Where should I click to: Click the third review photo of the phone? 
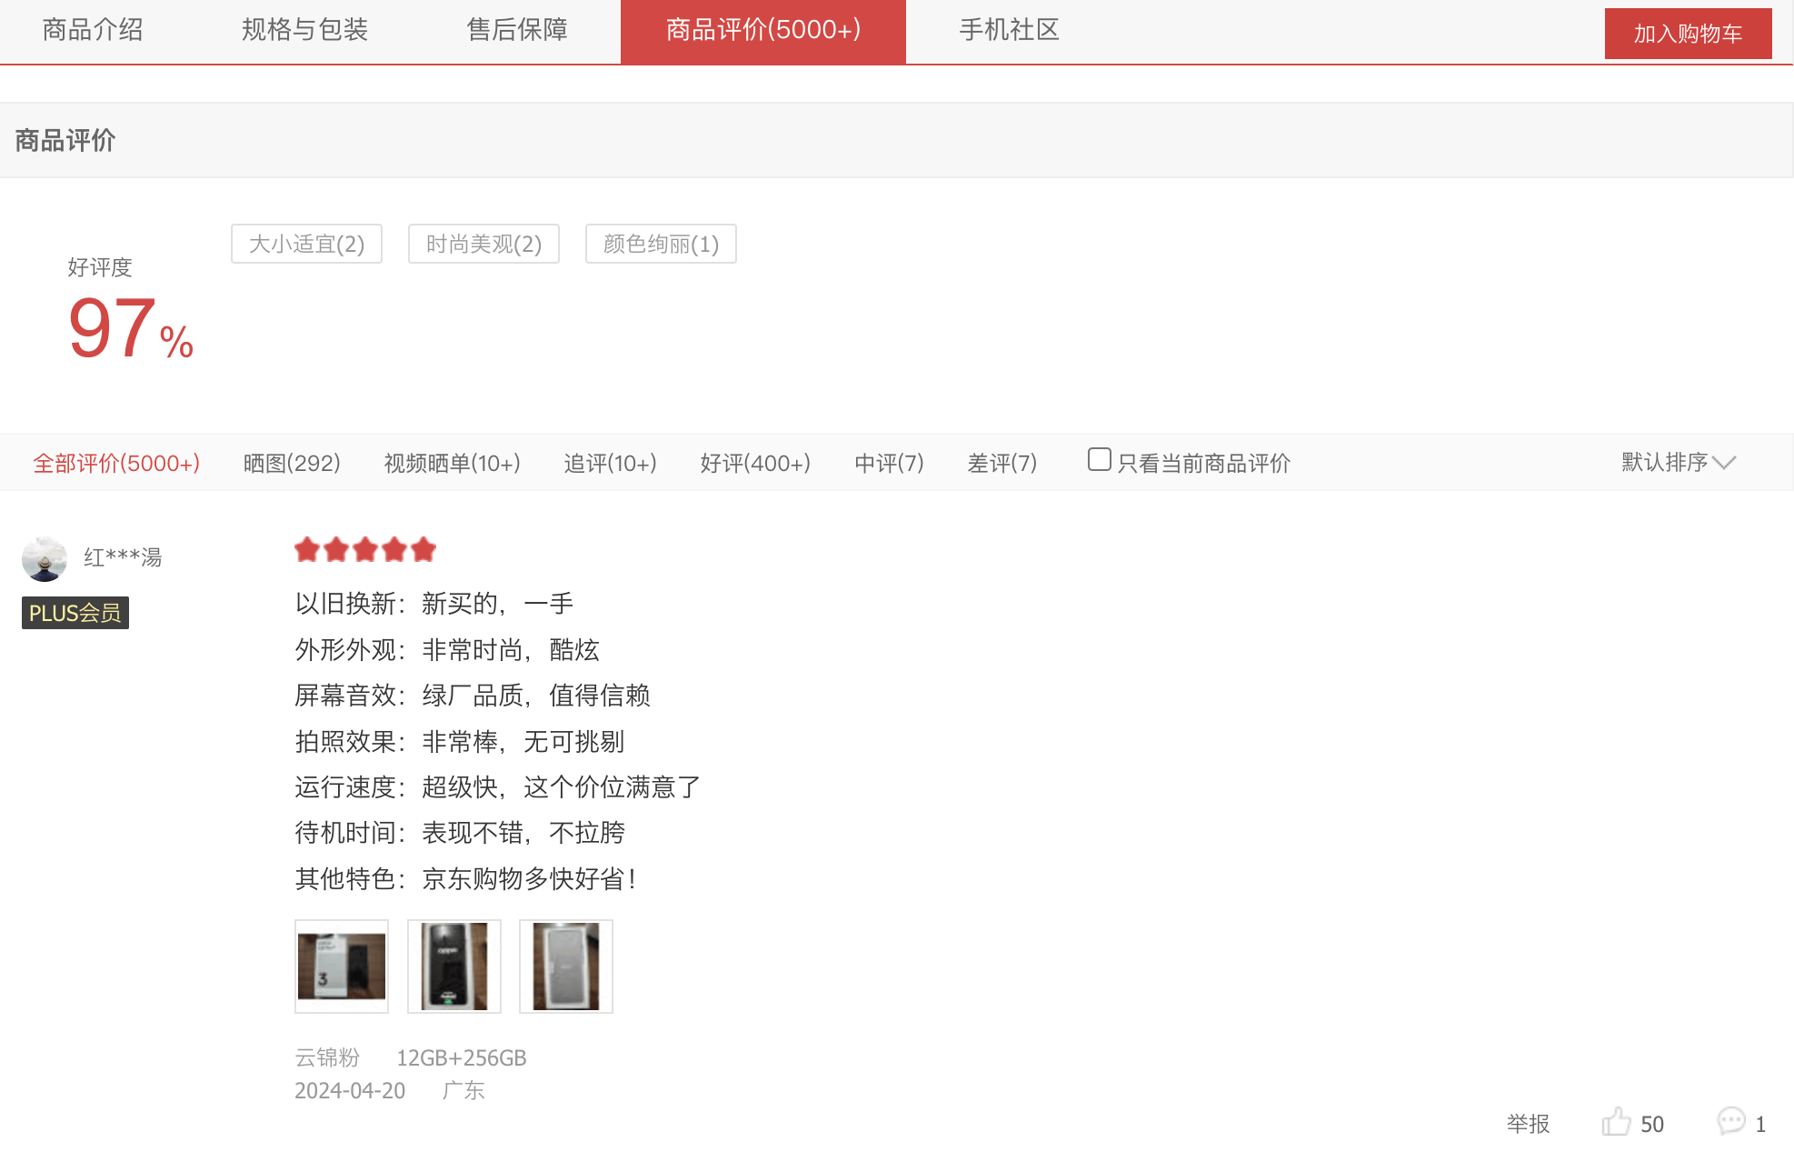565,966
